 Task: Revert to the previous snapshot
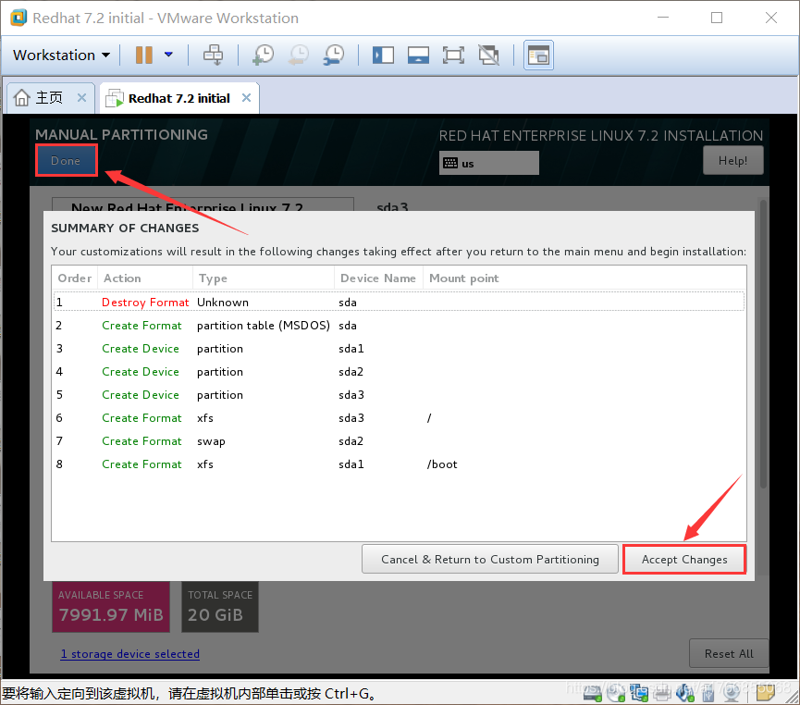tap(299, 55)
